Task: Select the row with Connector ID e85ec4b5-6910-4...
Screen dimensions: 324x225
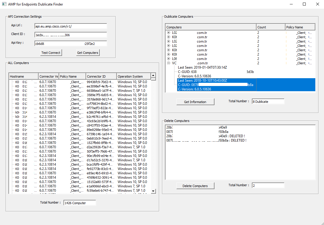Action: click(x=80, y=173)
